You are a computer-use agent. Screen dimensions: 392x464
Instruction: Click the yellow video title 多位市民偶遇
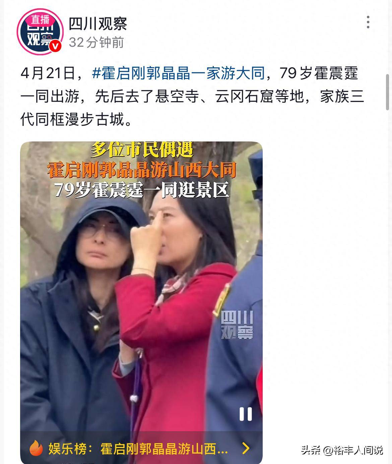tap(142, 150)
